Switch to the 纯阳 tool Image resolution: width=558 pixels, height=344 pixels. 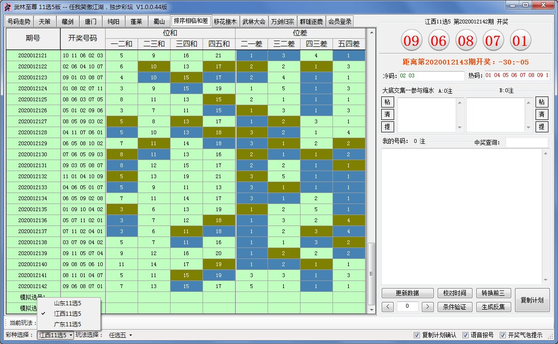point(113,21)
